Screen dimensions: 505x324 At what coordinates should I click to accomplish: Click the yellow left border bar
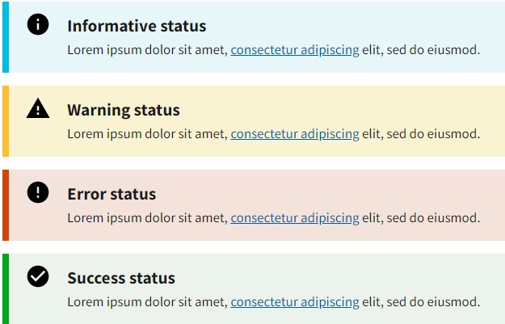tap(6, 121)
